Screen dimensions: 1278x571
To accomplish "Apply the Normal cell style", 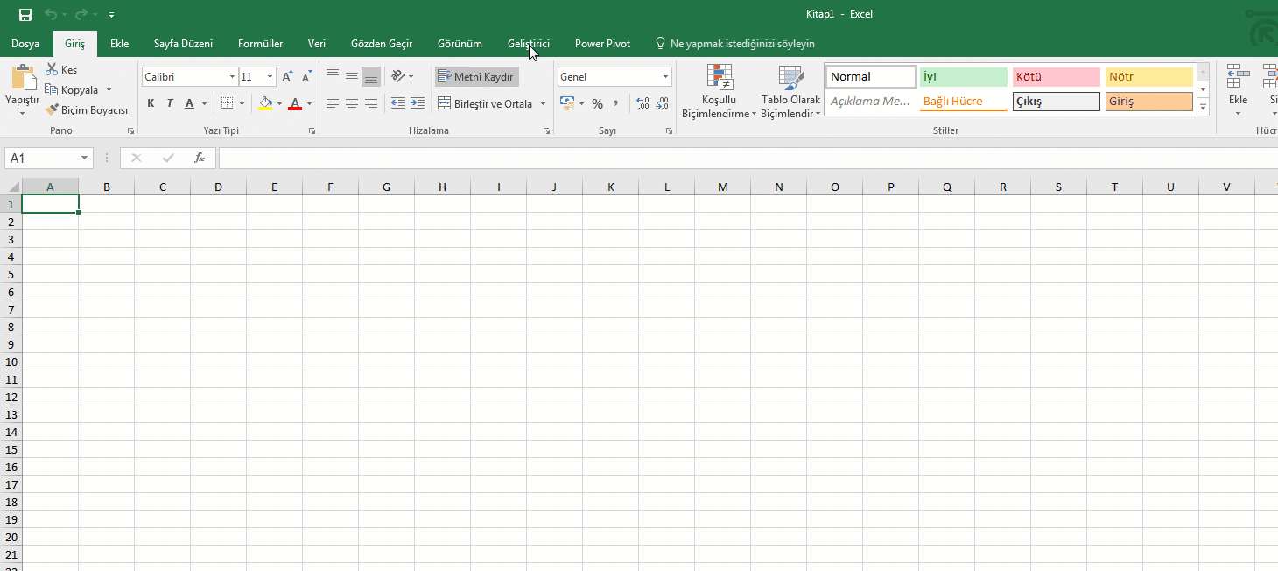I will (x=871, y=77).
